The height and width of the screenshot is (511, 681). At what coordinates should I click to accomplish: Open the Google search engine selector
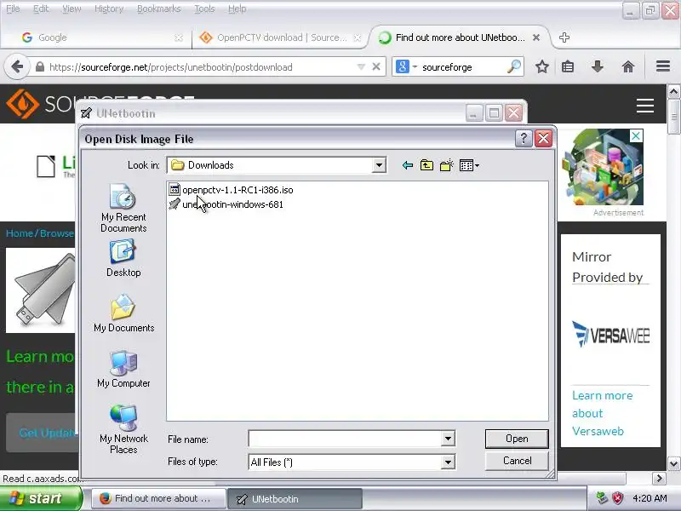tap(406, 67)
